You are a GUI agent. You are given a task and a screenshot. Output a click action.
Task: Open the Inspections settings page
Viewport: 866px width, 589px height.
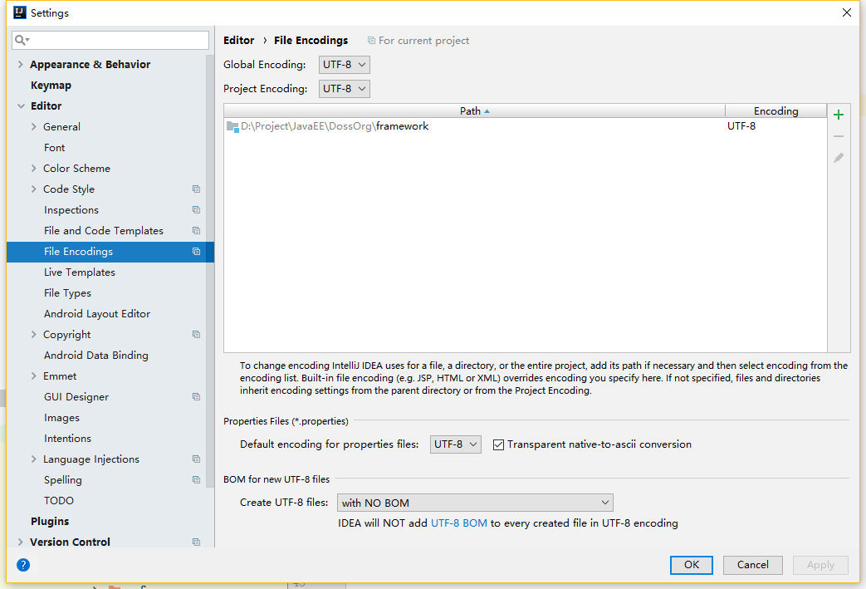[x=71, y=210]
